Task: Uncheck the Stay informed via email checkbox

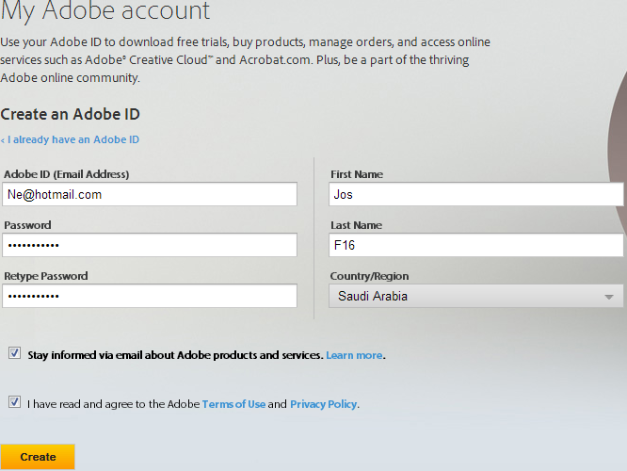Action: (x=14, y=353)
